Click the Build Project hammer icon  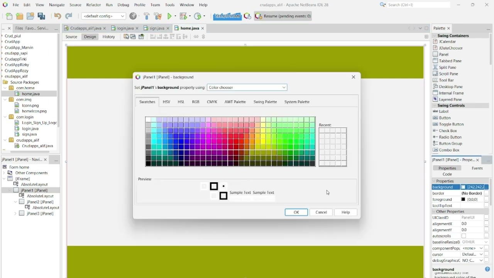[x=146, y=16]
